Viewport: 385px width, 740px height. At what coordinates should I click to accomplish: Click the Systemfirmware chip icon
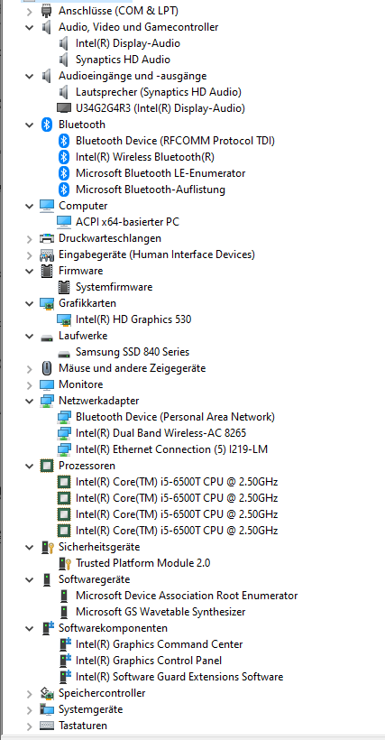(x=64, y=287)
